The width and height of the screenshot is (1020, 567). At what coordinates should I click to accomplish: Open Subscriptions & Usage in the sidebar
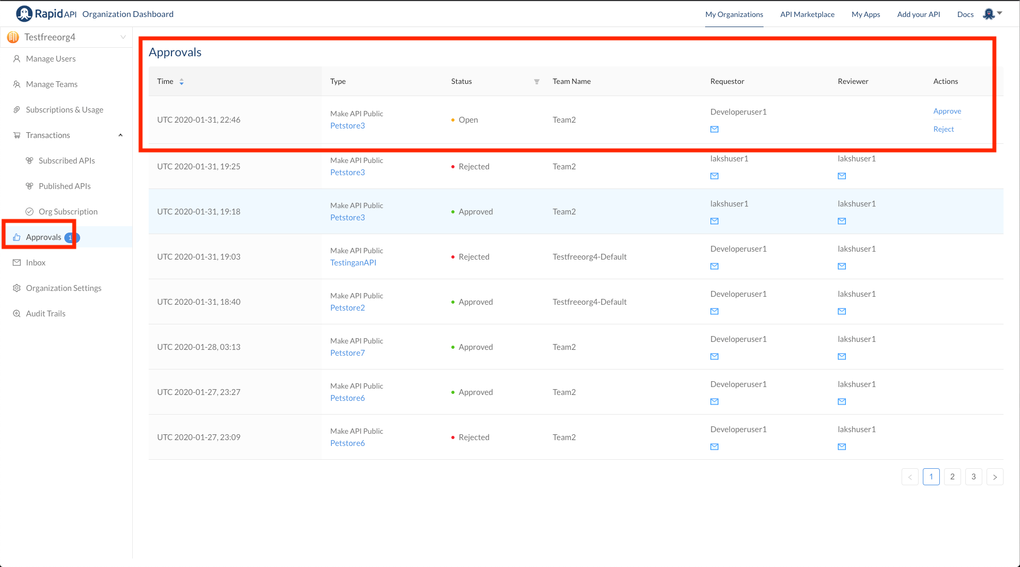click(66, 110)
